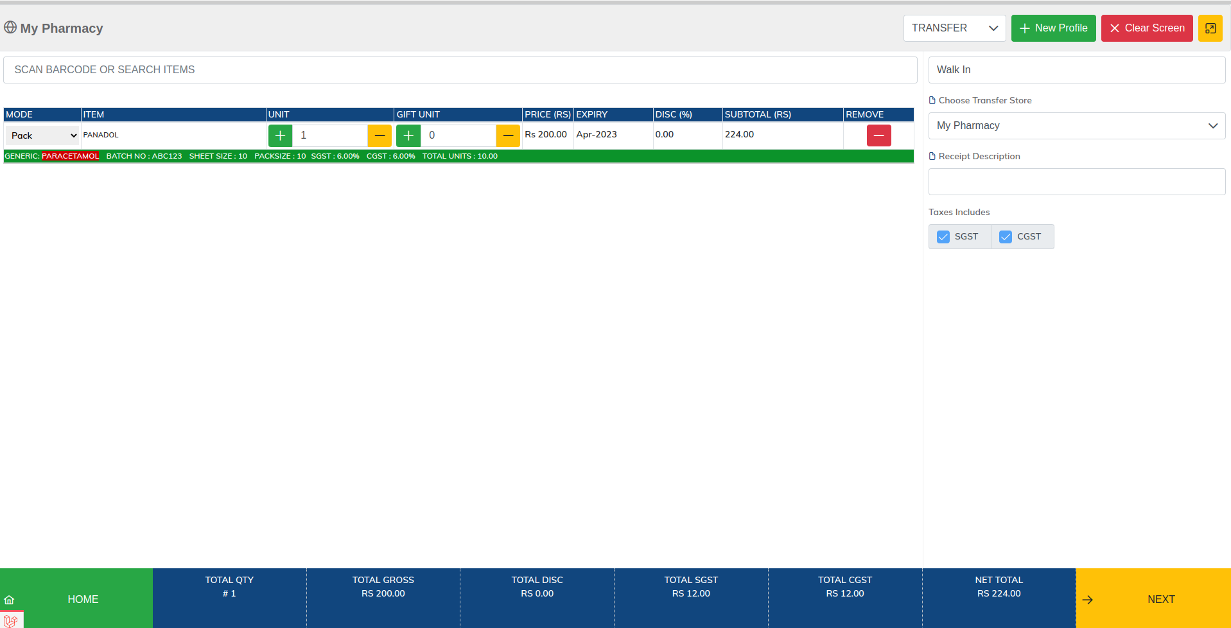Screen dimensions: 1231x628
Task: Remove PANADOL row with red minus button
Action: coord(878,135)
